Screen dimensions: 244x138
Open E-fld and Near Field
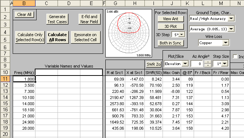[x=89, y=19]
